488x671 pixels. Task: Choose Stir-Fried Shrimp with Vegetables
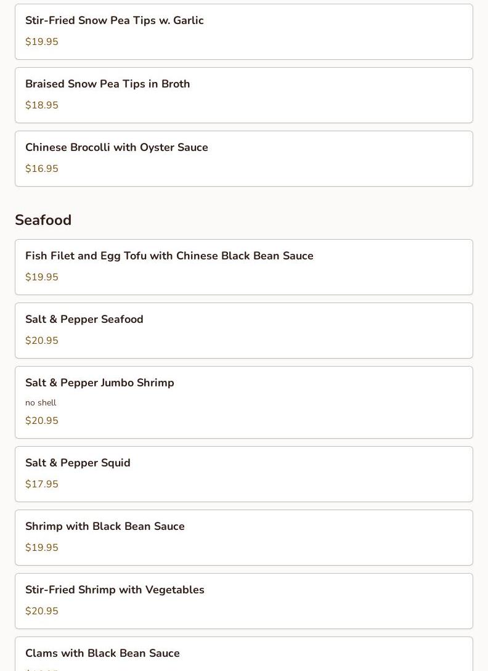115,590
